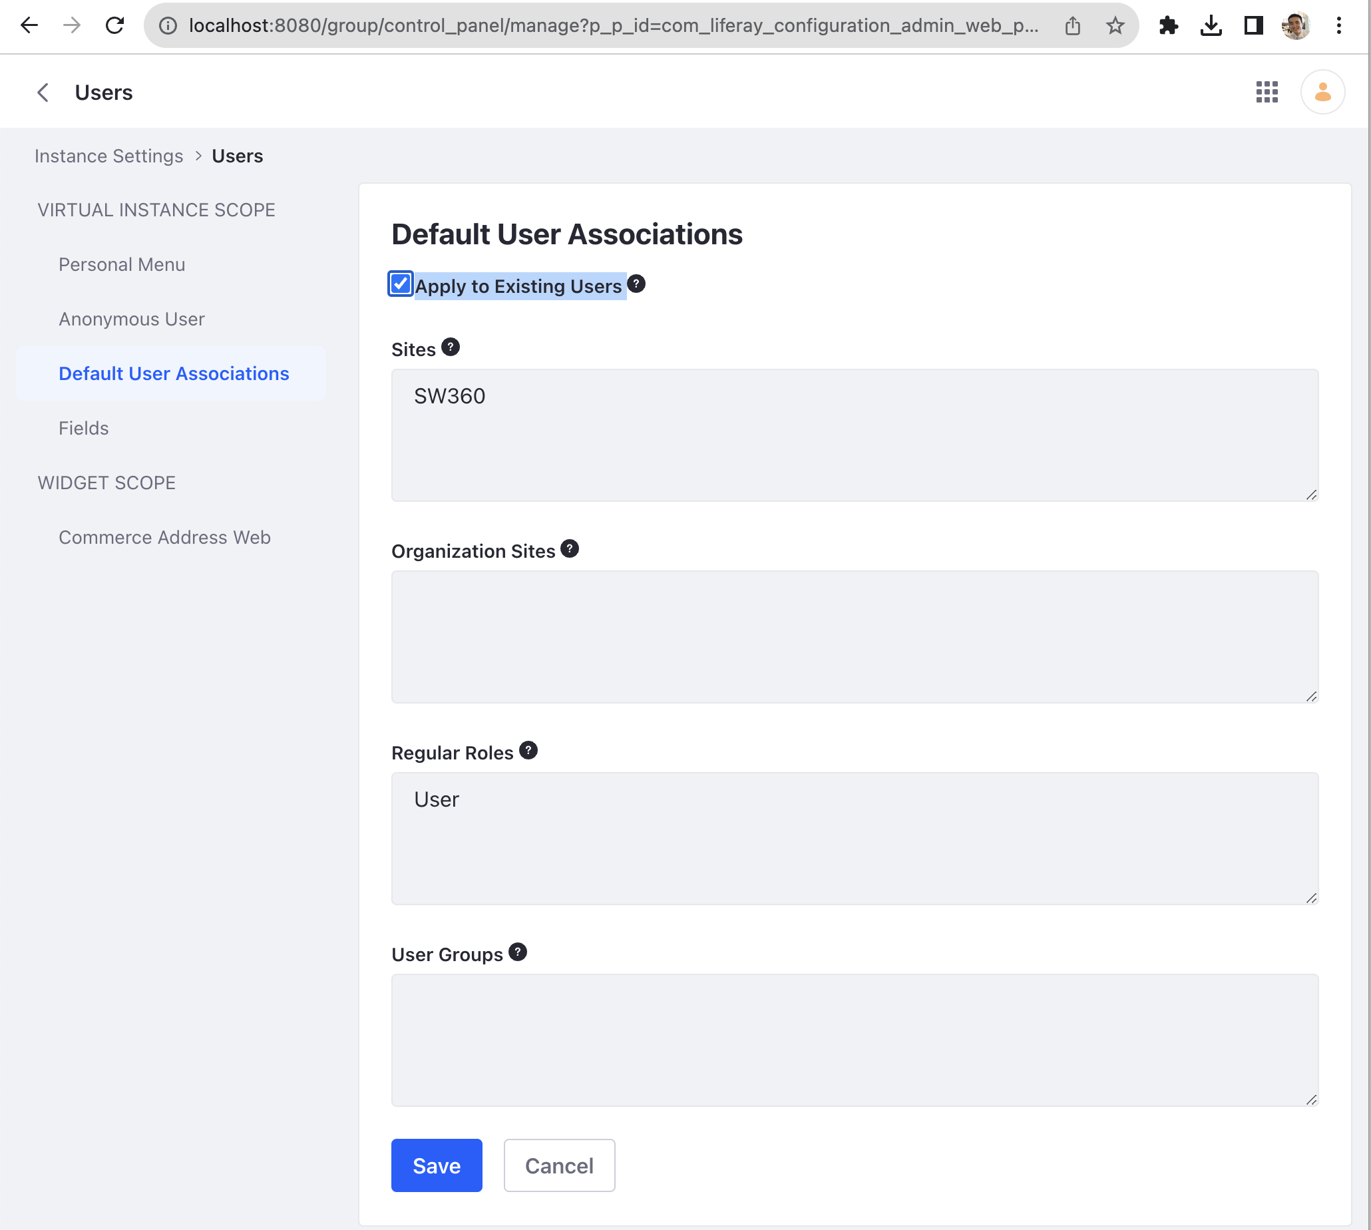Click the back arrow next to Users

[43, 93]
